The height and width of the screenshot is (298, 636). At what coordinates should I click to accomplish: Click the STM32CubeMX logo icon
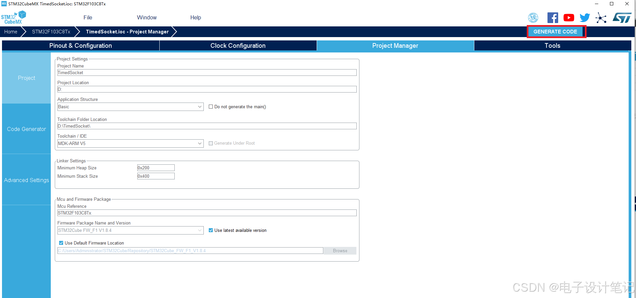[13, 17]
